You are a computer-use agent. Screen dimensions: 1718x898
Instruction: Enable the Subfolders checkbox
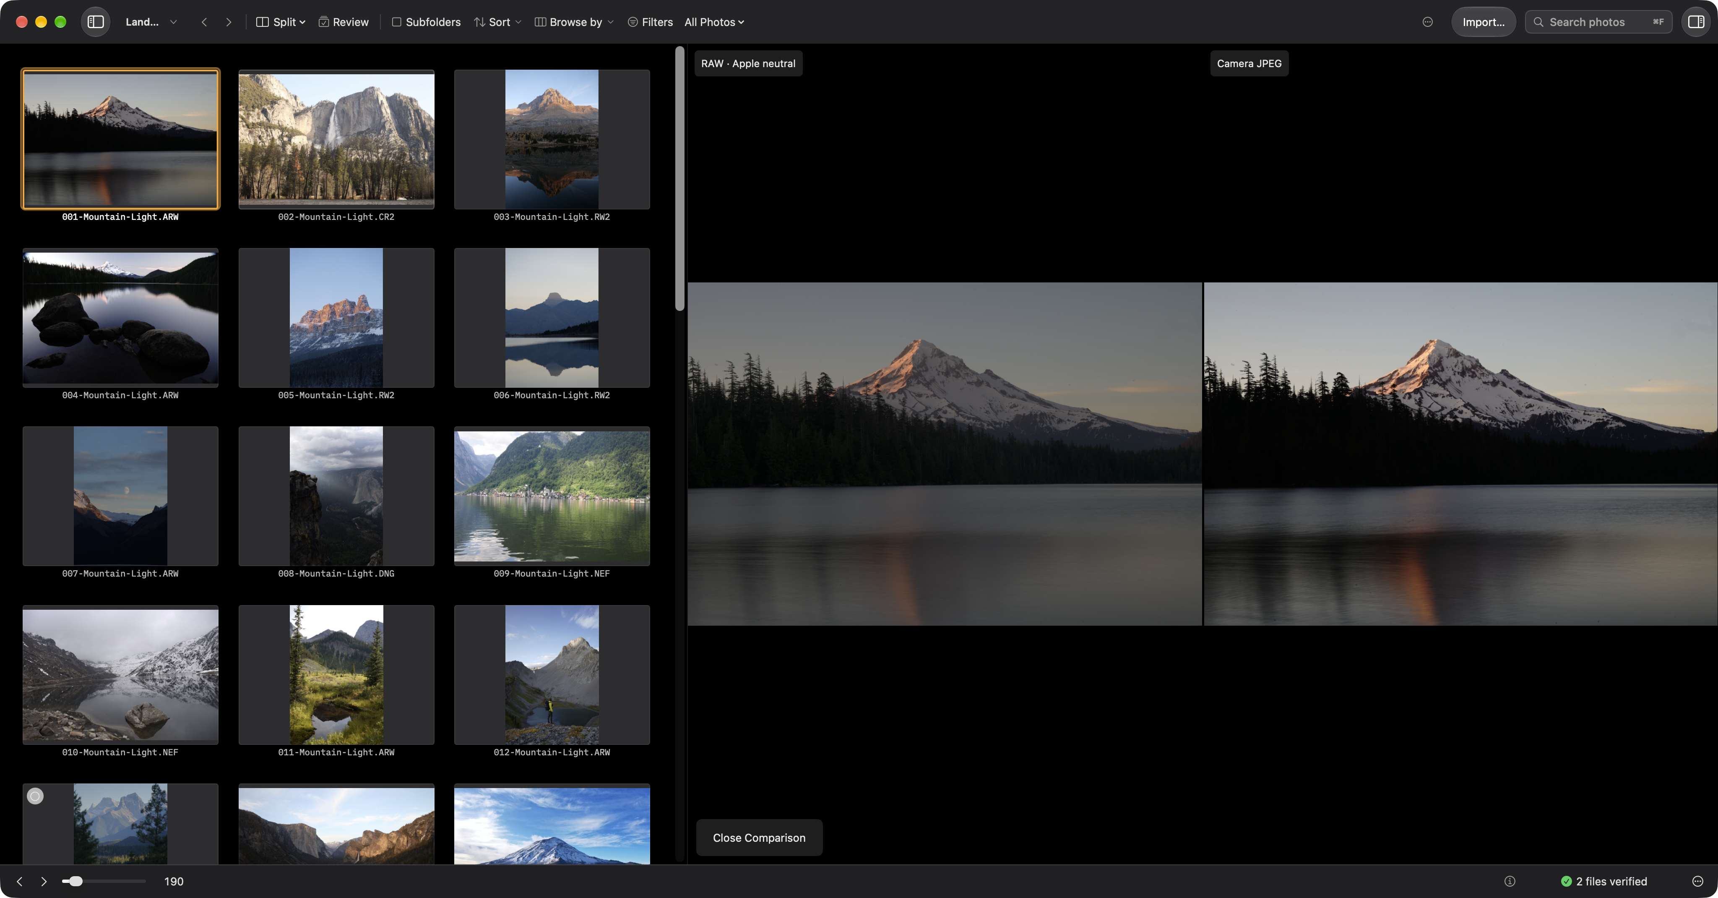426,22
